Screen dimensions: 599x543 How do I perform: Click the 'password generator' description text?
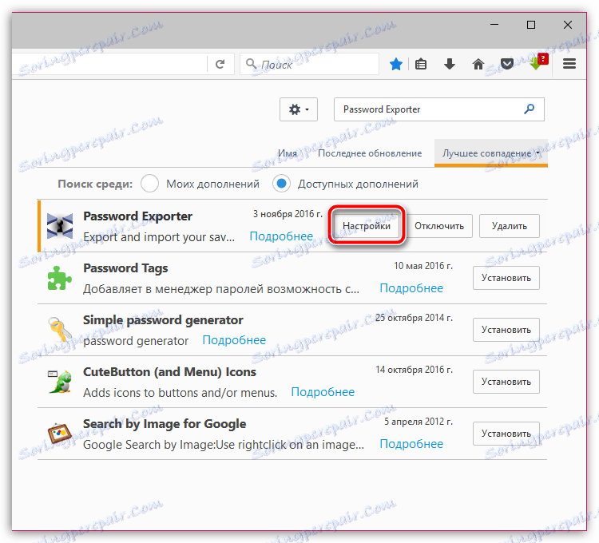tap(136, 341)
